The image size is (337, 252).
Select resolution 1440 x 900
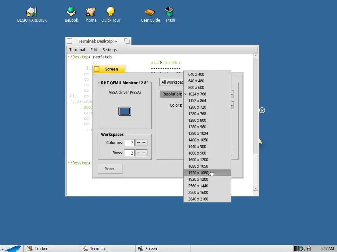207,147
